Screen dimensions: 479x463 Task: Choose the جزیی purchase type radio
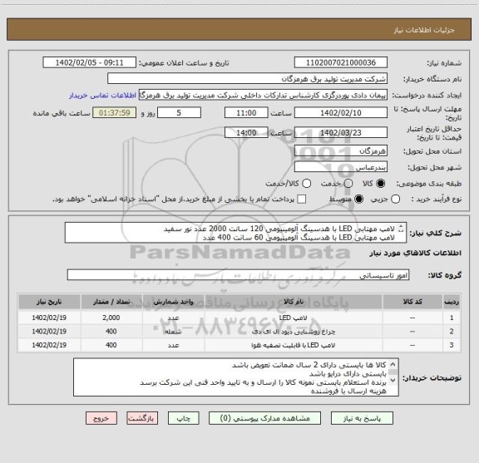(395, 199)
